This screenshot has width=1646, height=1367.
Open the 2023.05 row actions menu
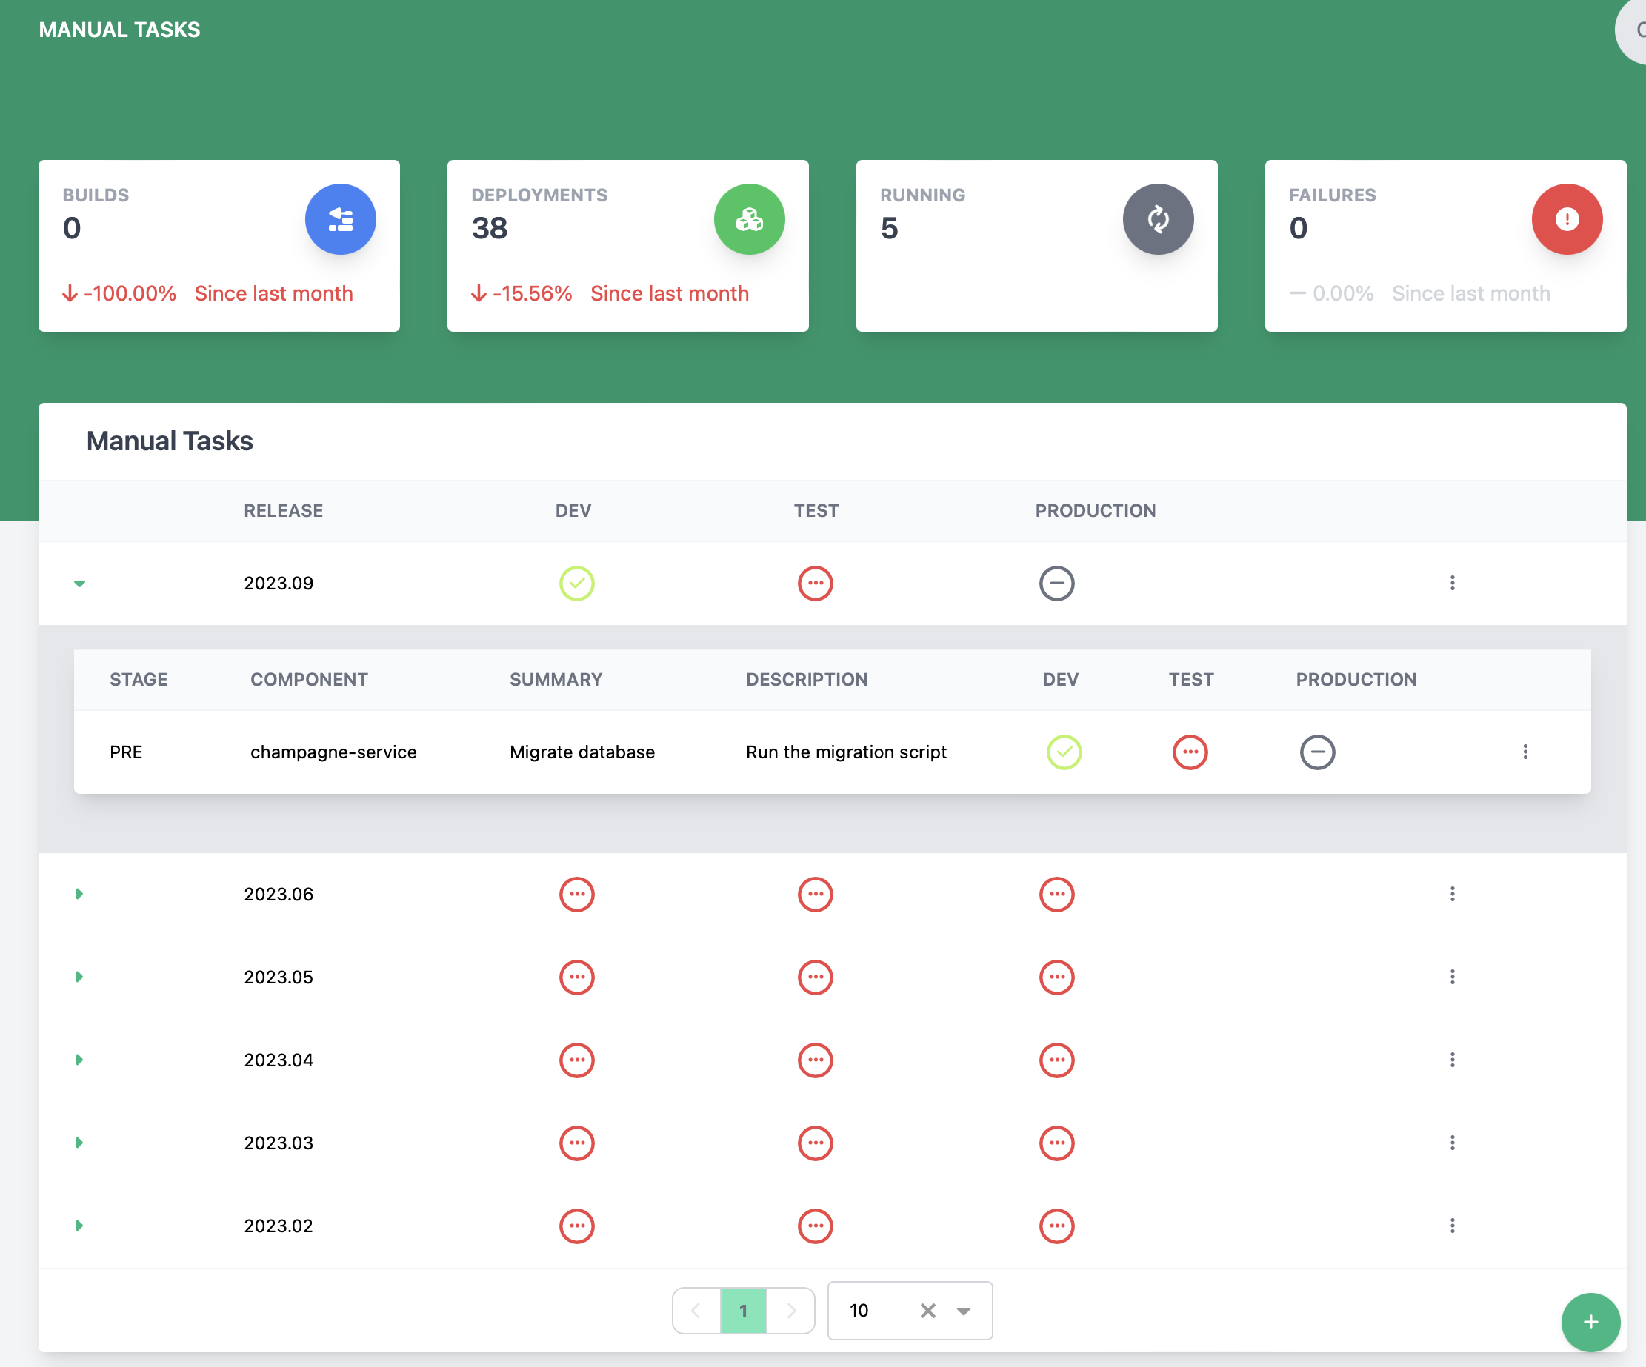[1453, 977]
